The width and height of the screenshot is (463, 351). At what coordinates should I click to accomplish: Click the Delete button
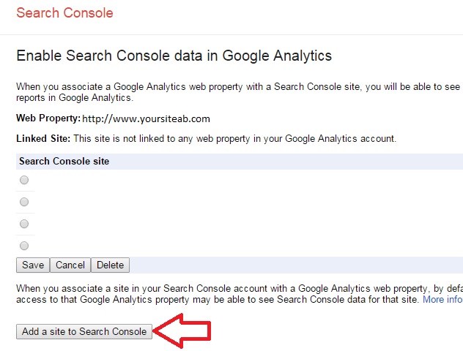point(111,265)
